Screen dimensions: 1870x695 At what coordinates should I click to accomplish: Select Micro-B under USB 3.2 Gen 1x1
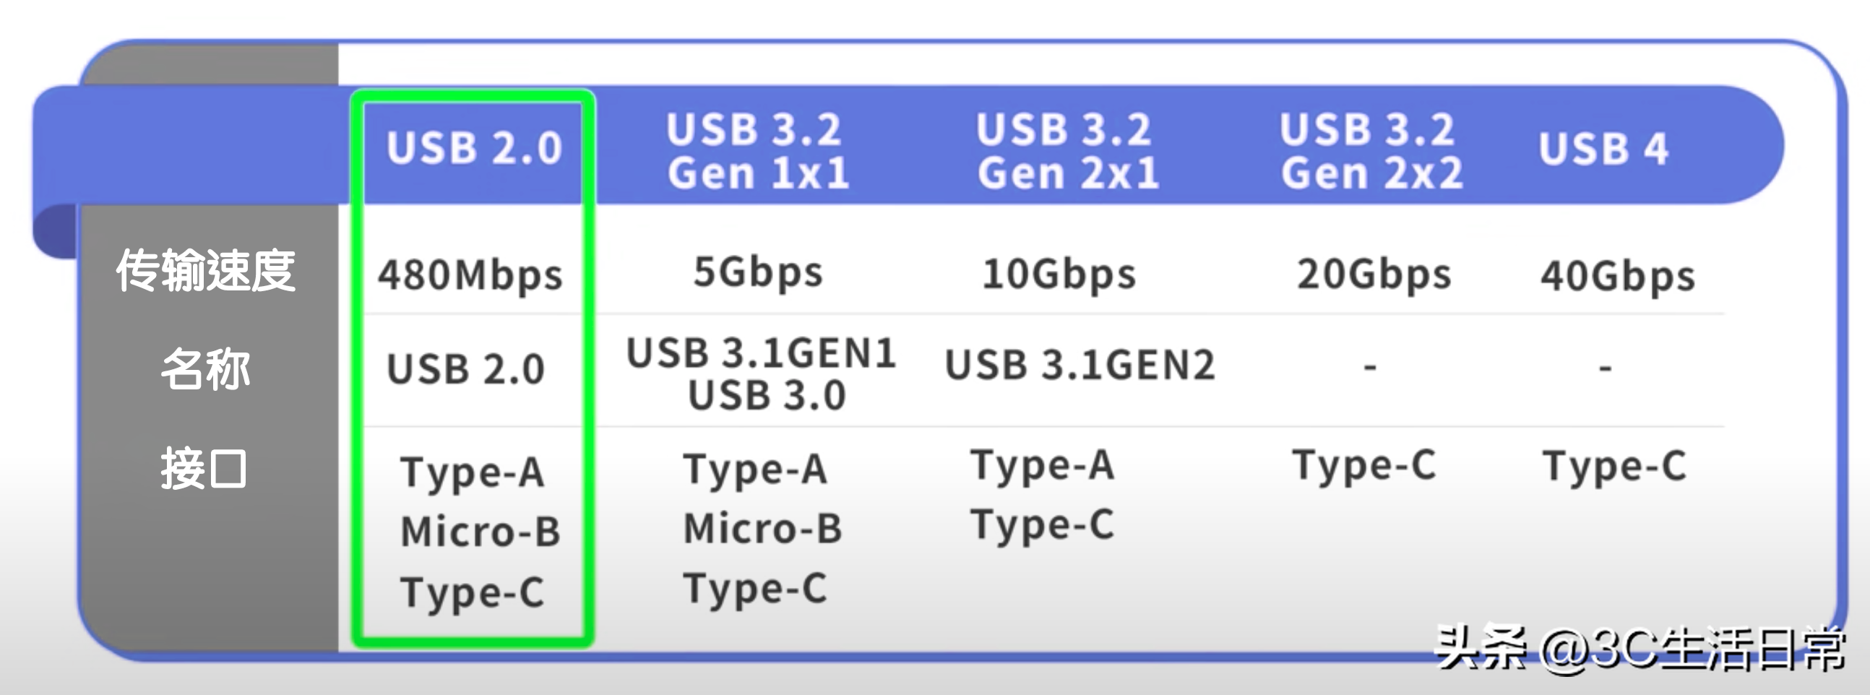[x=762, y=528]
